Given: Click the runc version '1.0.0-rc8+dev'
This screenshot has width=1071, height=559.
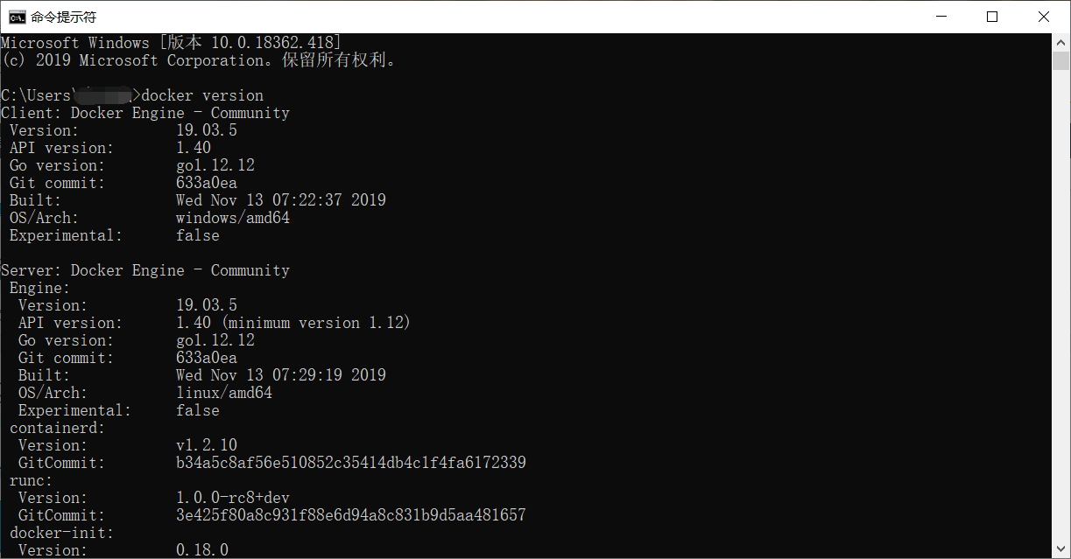Looking at the screenshot, I should [x=233, y=498].
